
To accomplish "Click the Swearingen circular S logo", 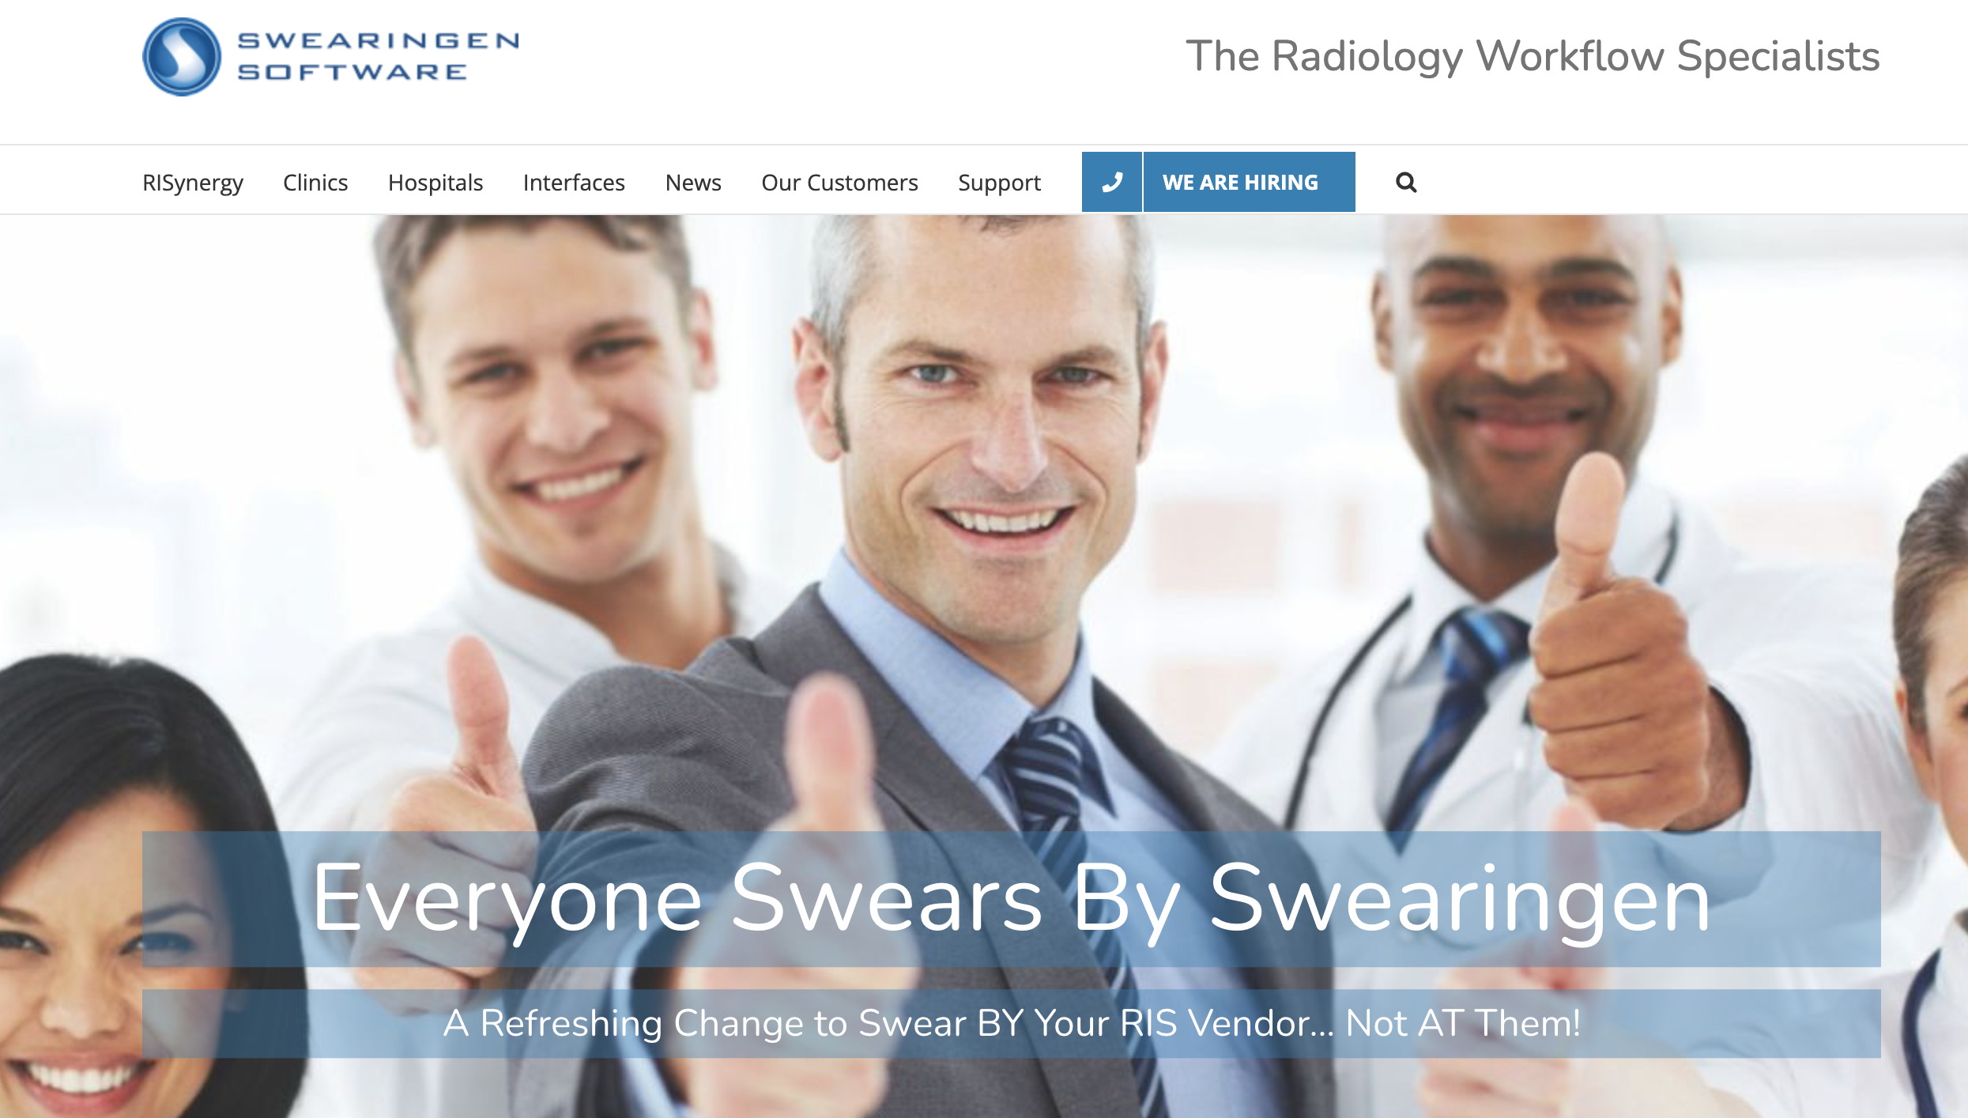I will (182, 57).
